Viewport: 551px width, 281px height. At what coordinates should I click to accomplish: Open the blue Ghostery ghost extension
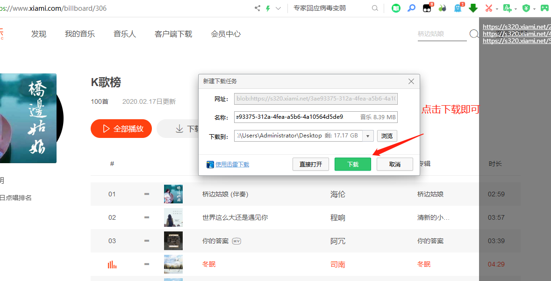tap(458, 8)
